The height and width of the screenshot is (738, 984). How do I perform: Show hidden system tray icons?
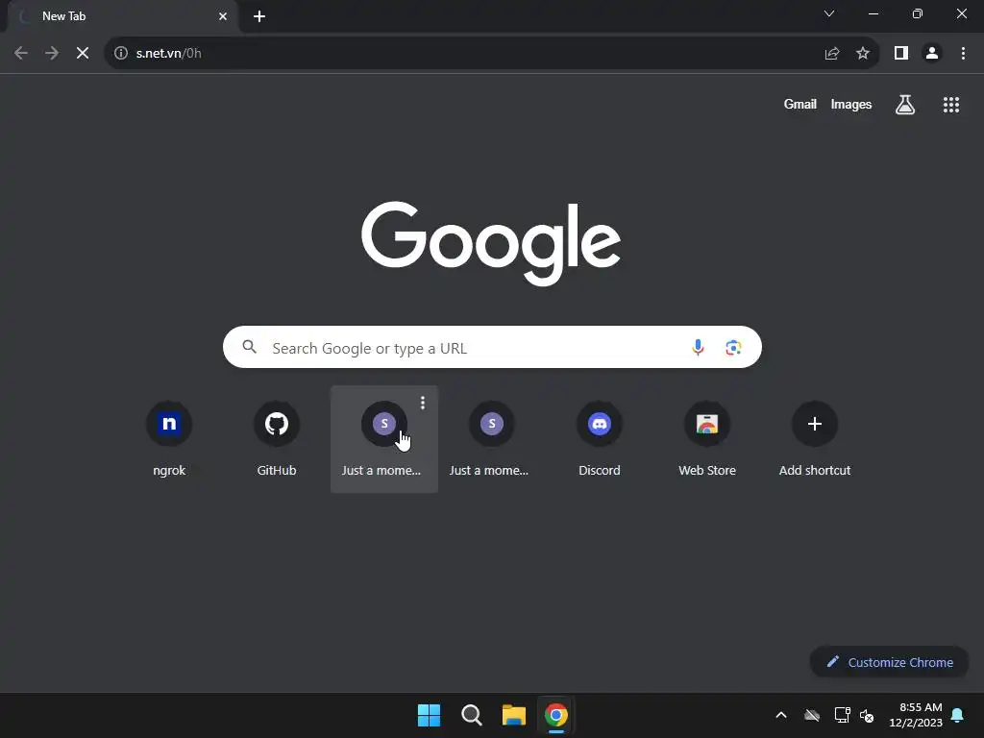click(781, 715)
